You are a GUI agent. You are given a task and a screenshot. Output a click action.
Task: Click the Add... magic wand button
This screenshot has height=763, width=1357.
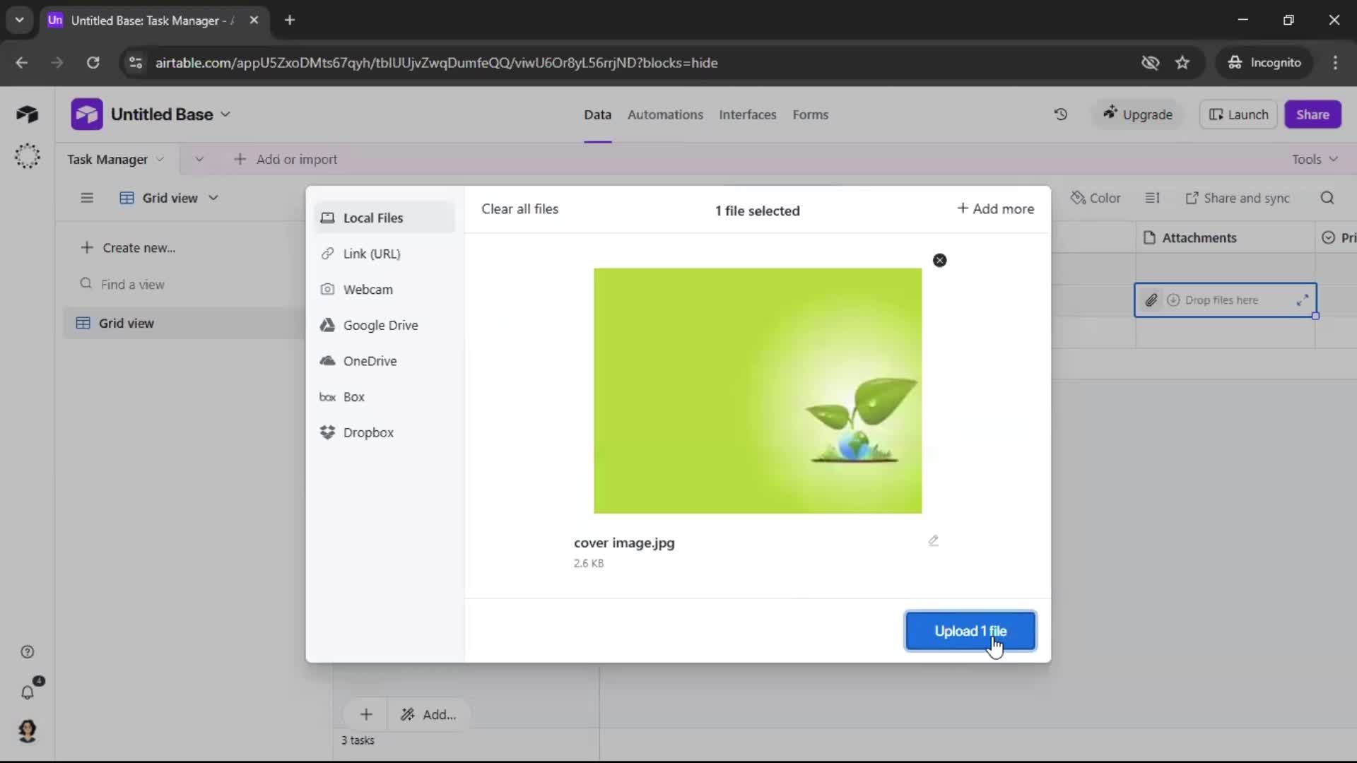[x=428, y=715]
